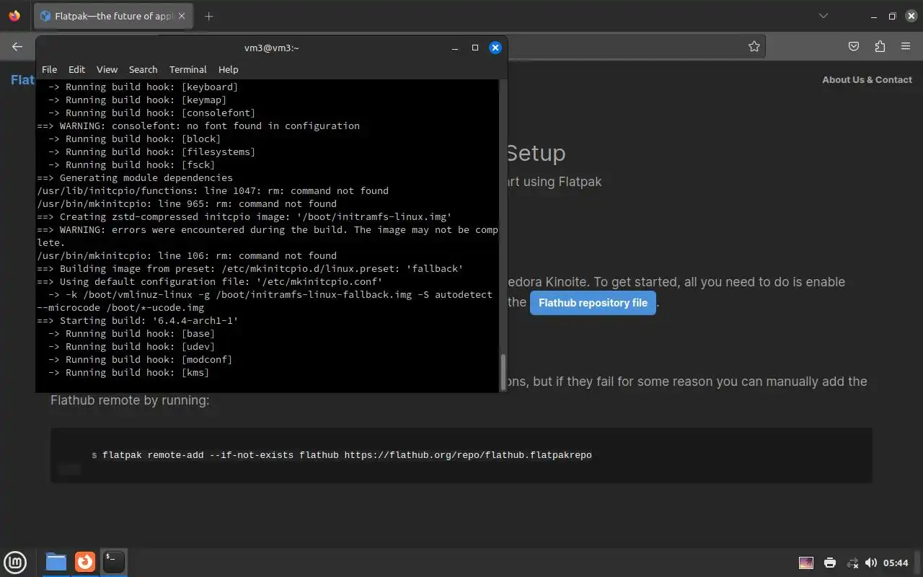Open the terminal File menu
This screenshot has height=577, width=923.
tap(49, 69)
